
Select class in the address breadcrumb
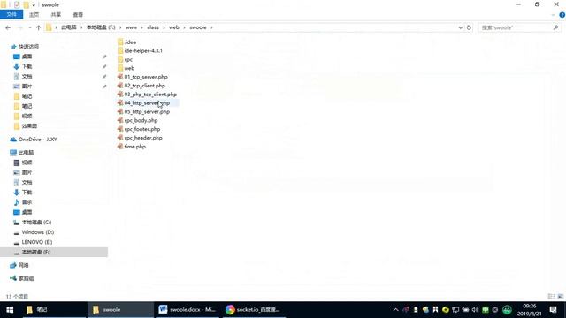pos(153,27)
